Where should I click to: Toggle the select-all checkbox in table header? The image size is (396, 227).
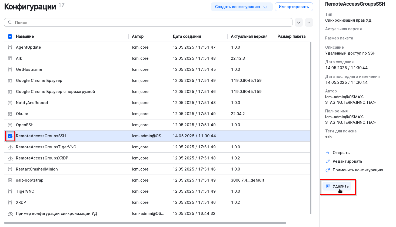(x=10, y=36)
